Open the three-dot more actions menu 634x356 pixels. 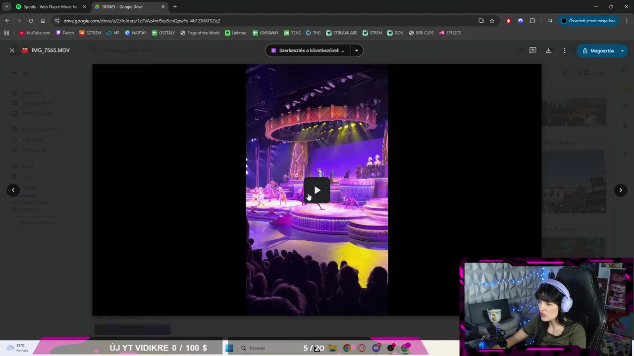tap(564, 50)
